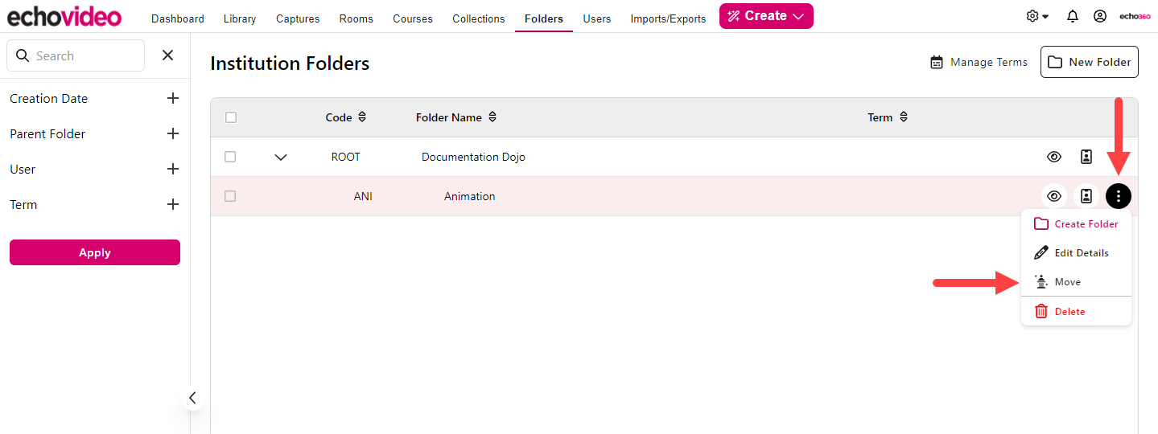This screenshot has height=434, width=1158.
Task: Click the Edit Details pencil icon
Action: tap(1041, 252)
